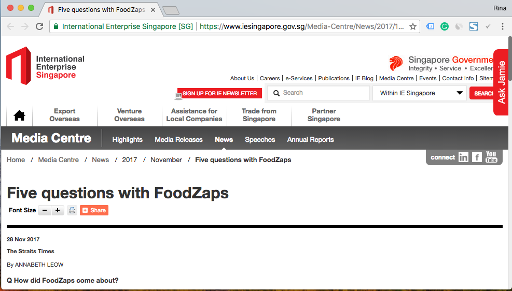Click the green secure lock icon

tap(56, 26)
